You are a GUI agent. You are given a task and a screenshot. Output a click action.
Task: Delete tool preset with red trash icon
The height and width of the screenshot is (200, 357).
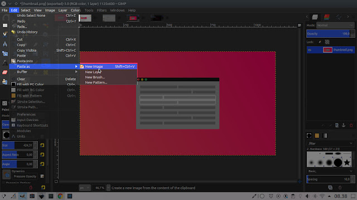[31, 188]
